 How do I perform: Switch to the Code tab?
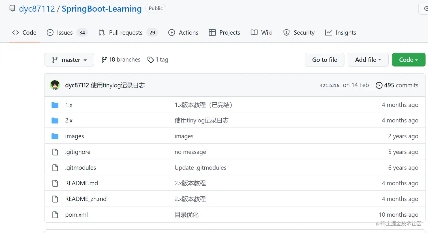coord(24,33)
